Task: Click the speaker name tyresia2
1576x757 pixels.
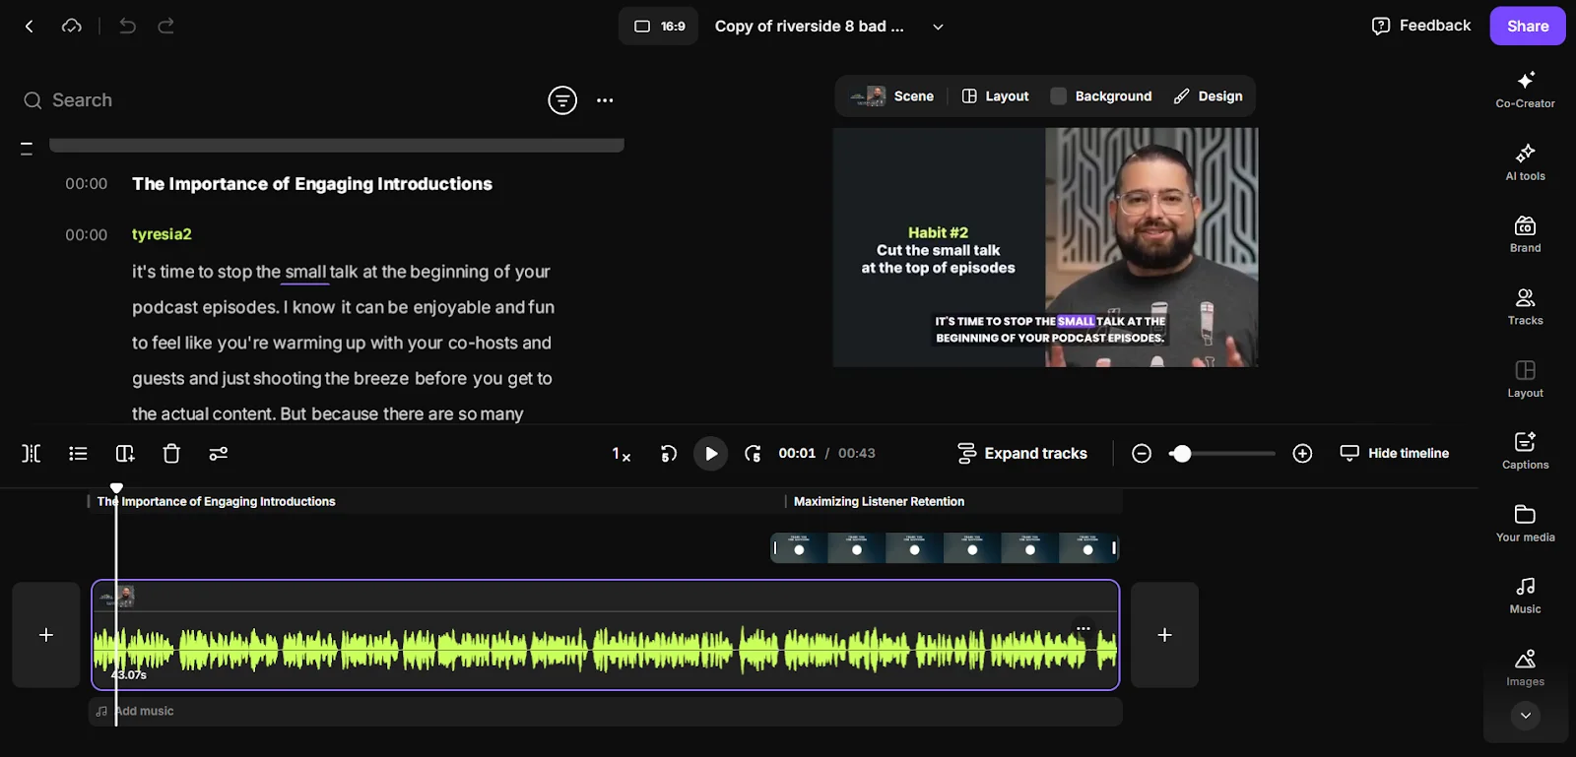Action: click(x=162, y=234)
